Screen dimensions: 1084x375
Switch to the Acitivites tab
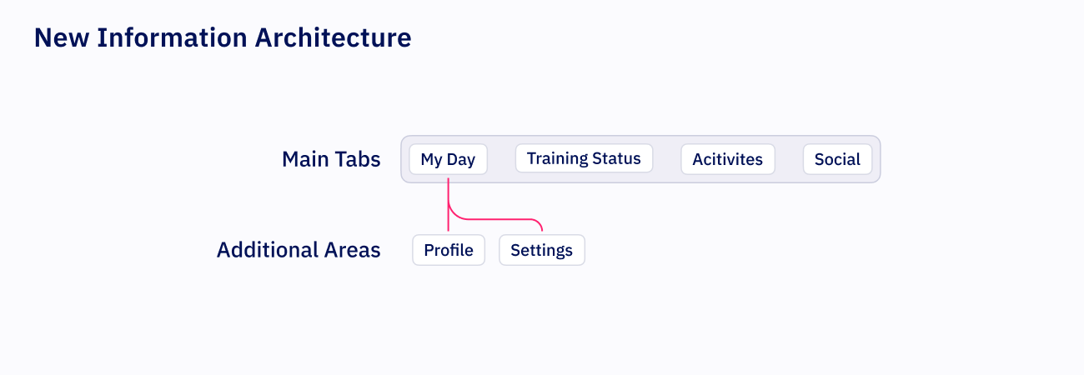coord(727,159)
